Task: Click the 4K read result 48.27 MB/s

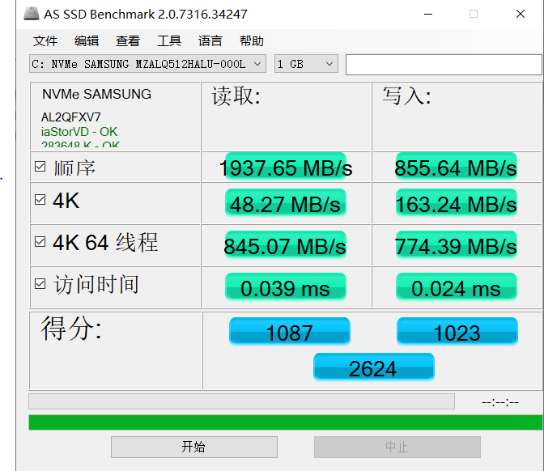Action: pyautogui.click(x=286, y=204)
